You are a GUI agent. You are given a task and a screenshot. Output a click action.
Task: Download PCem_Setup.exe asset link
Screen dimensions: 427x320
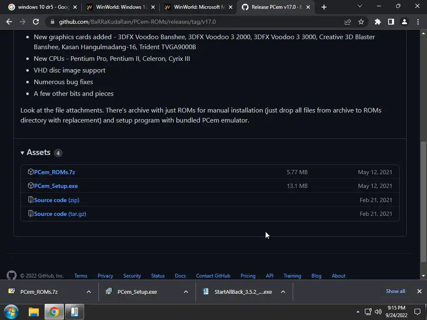pos(56,186)
